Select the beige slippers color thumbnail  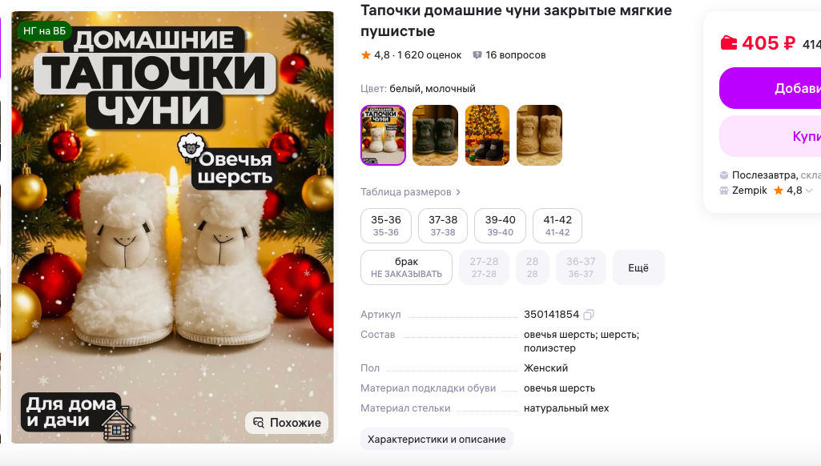tap(539, 135)
